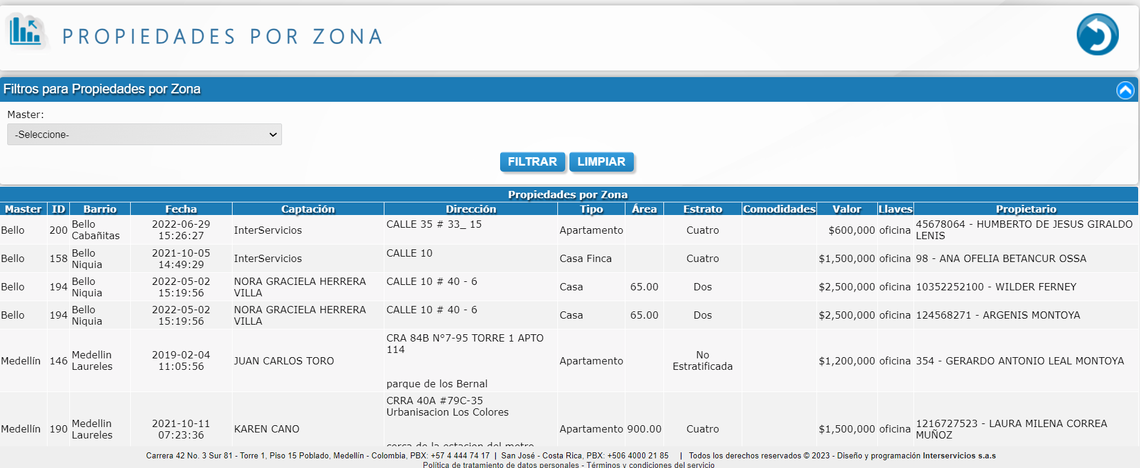Click the blue back arrow icon
1140x468 pixels.
(1097, 35)
